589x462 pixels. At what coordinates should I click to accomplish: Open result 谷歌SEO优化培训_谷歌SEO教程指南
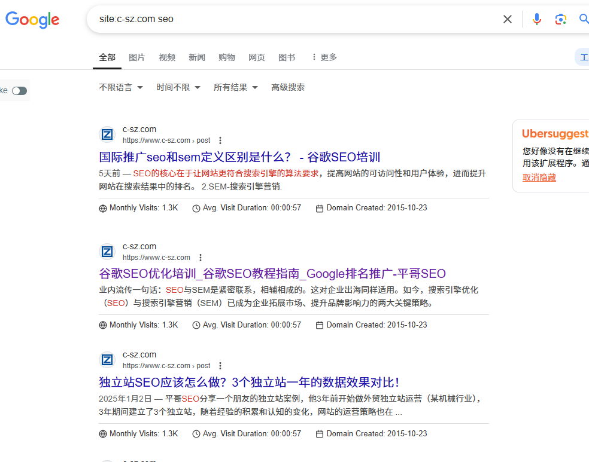272,274
